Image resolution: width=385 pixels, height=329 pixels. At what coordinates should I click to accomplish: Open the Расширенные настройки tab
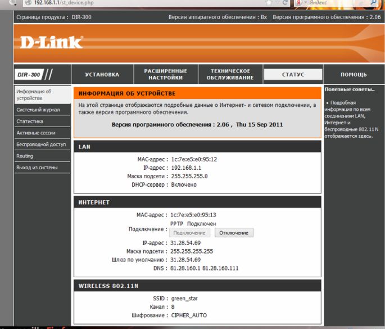click(x=165, y=74)
